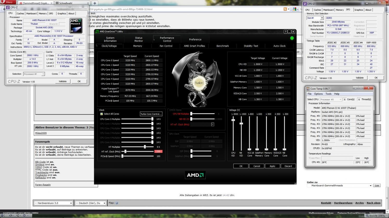Click OK button in OverDrive

(x=241, y=166)
